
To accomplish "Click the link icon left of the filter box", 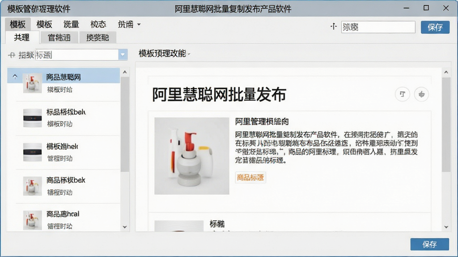I will tap(12, 55).
